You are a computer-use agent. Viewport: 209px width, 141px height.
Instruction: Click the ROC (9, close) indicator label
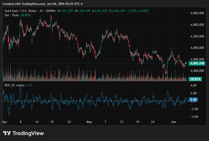point(14,85)
